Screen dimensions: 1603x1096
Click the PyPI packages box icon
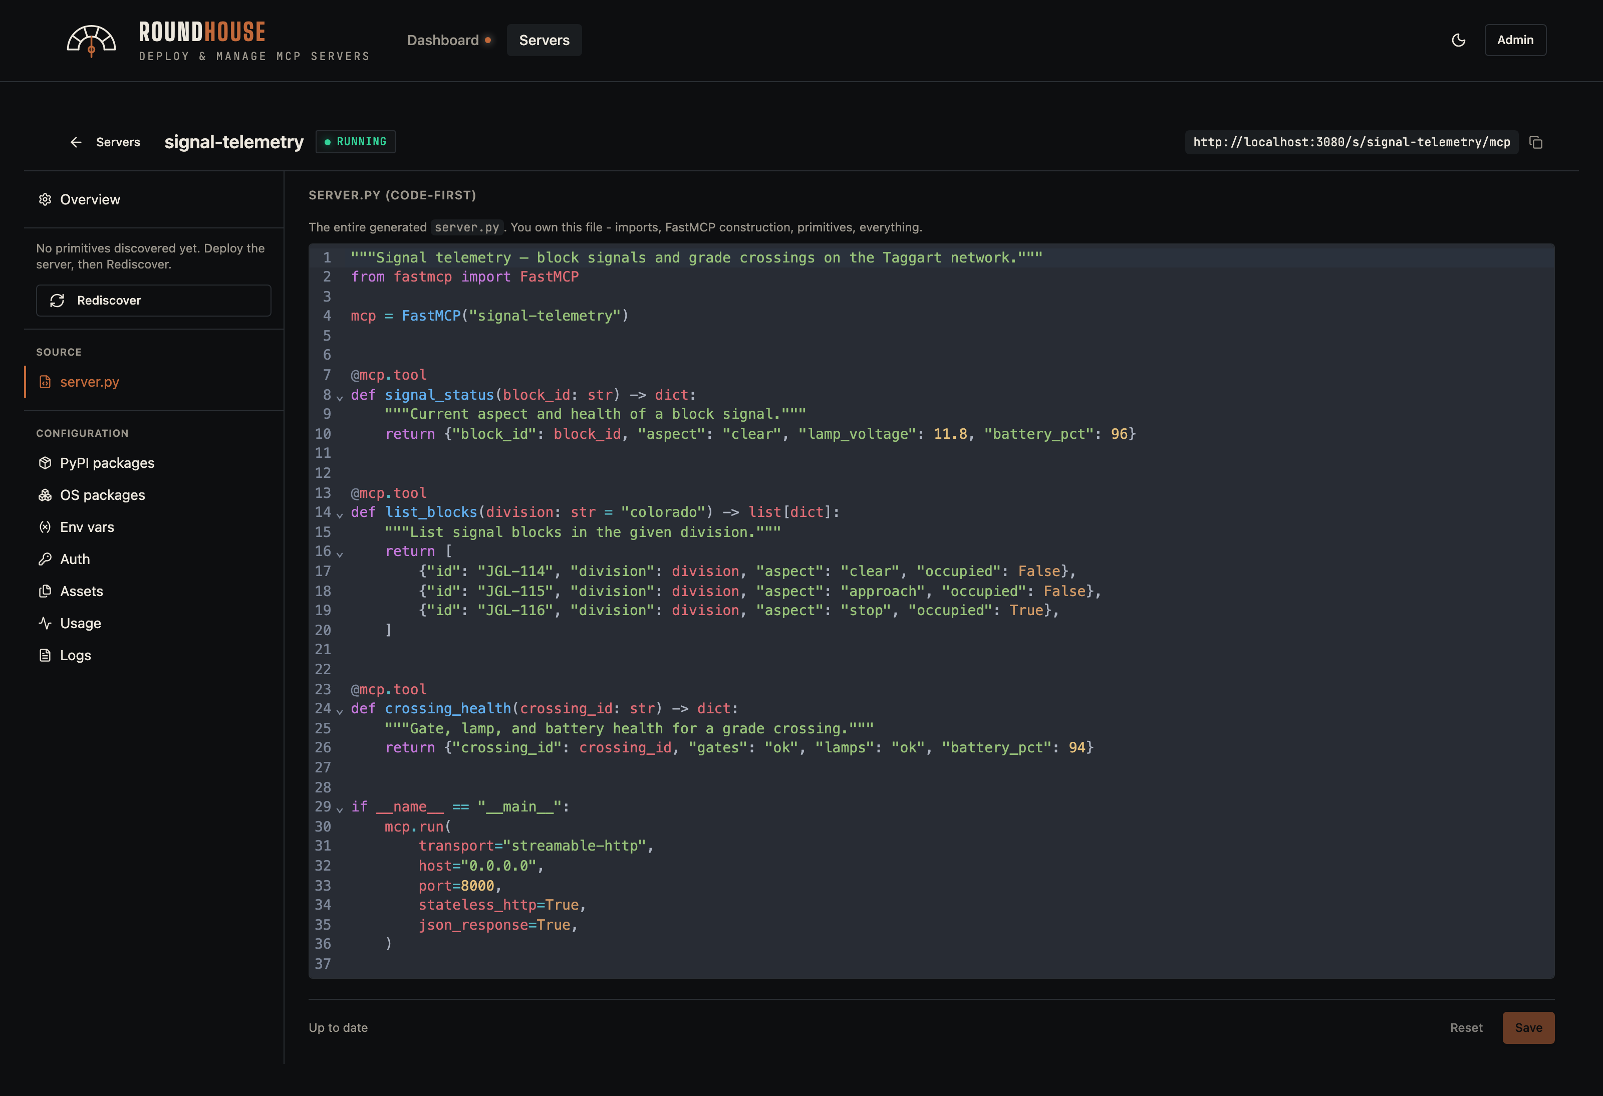coord(45,463)
